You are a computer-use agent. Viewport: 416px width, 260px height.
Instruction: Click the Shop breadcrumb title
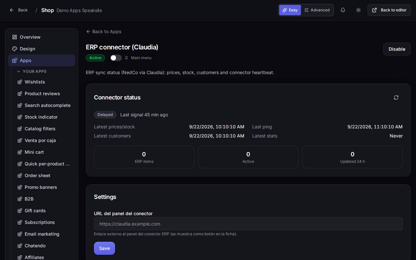(47, 10)
